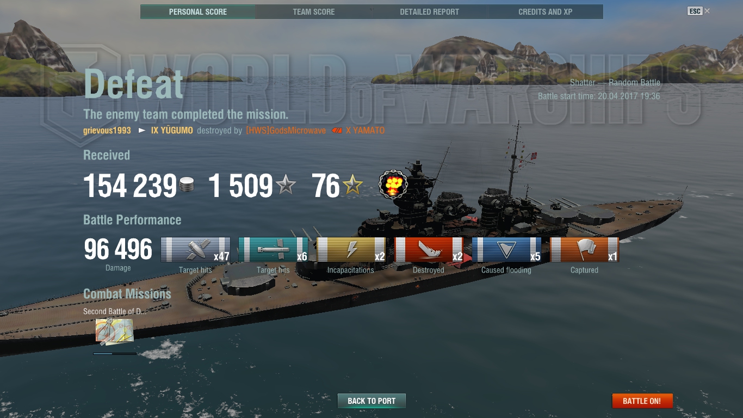The image size is (743, 418).
Task: Open the Detailed Report tab
Action: (x=430, y=12)
